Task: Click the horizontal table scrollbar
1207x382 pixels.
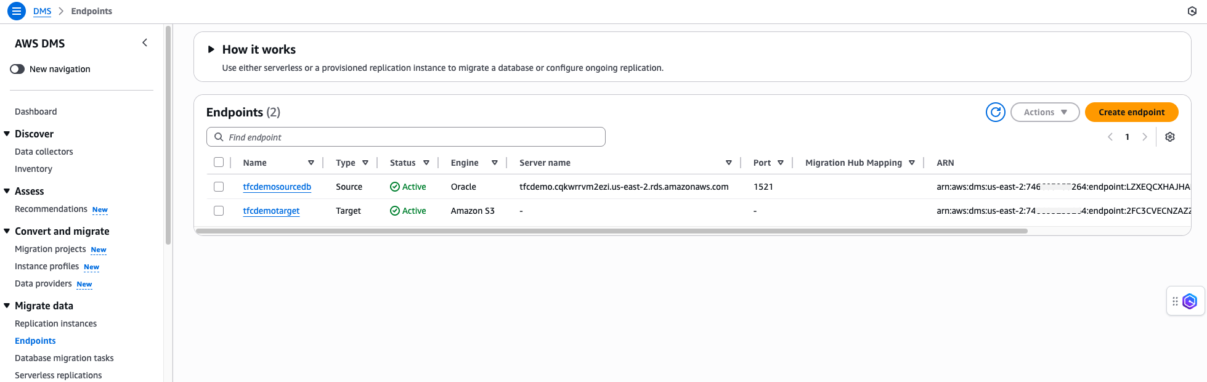Action: [610, 231]
